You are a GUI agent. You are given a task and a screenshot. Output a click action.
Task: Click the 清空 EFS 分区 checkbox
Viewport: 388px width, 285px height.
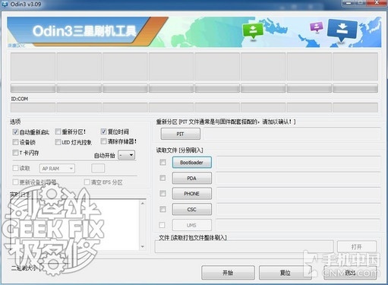pyautogui.click(x=87, y=182)
